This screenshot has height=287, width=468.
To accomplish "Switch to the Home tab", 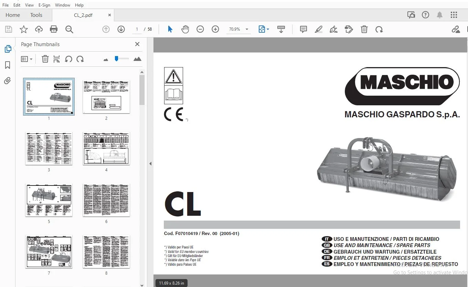I will [x=13, y=15].
